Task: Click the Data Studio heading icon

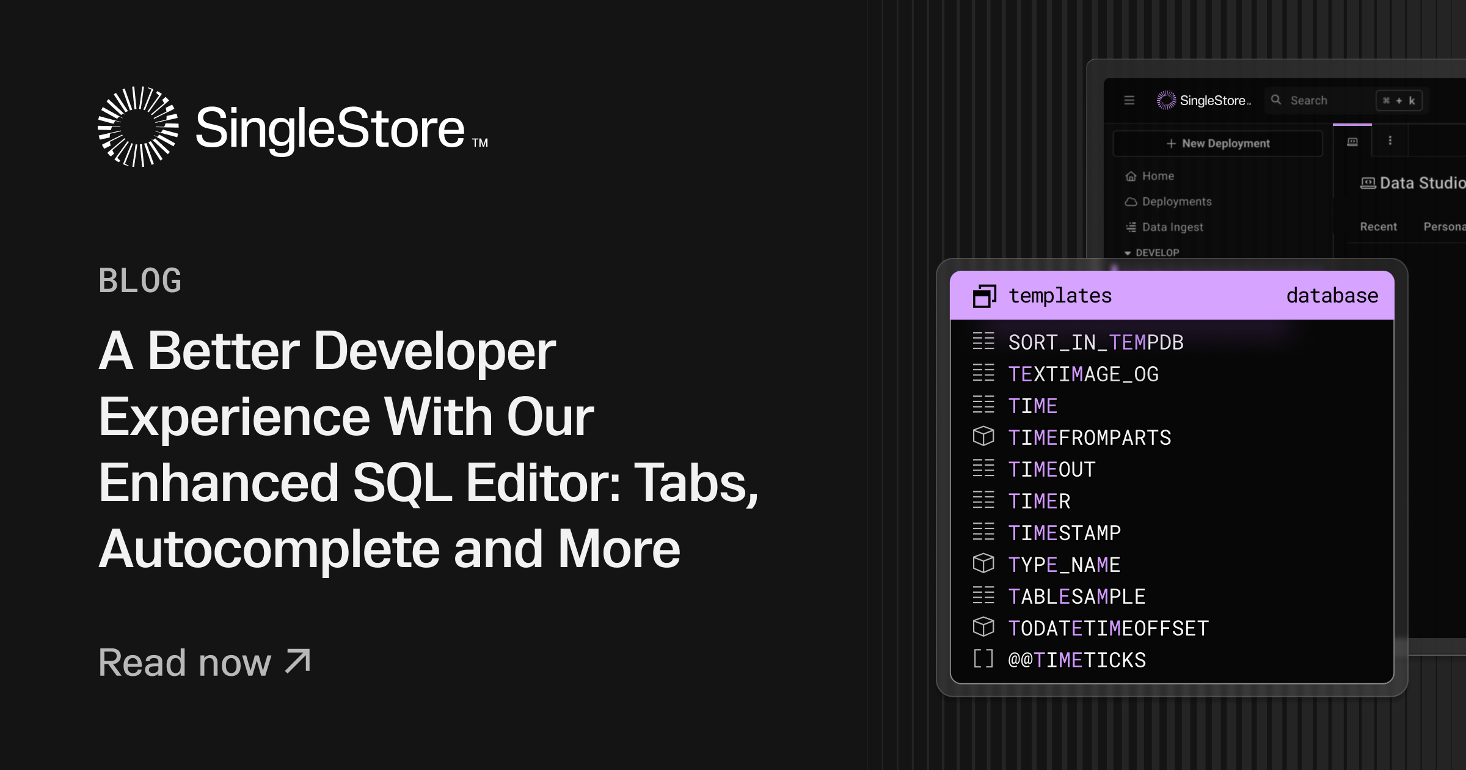Action: 1368,183
